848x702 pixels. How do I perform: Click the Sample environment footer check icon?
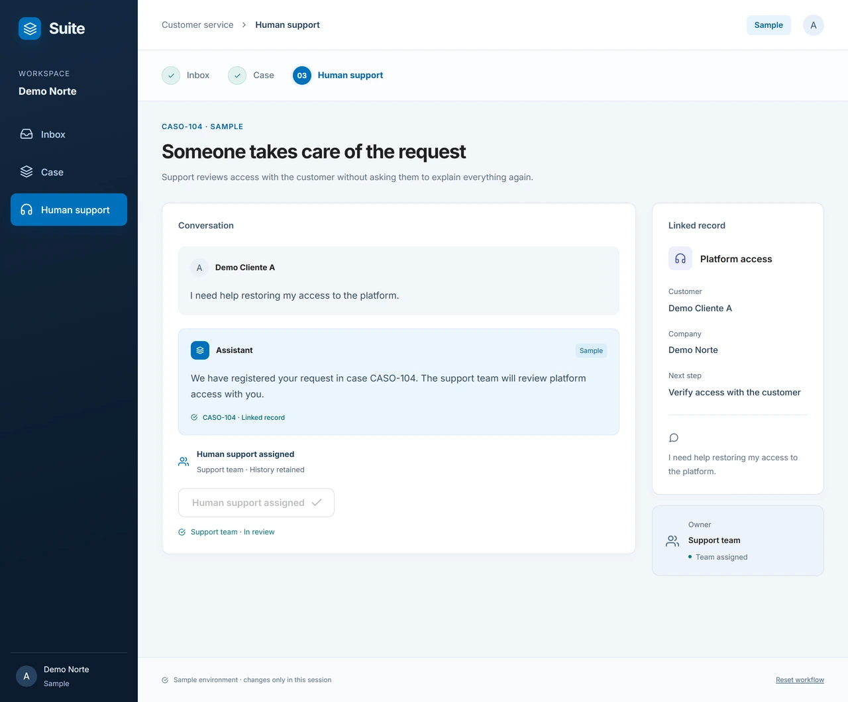(x=165, y=680)
